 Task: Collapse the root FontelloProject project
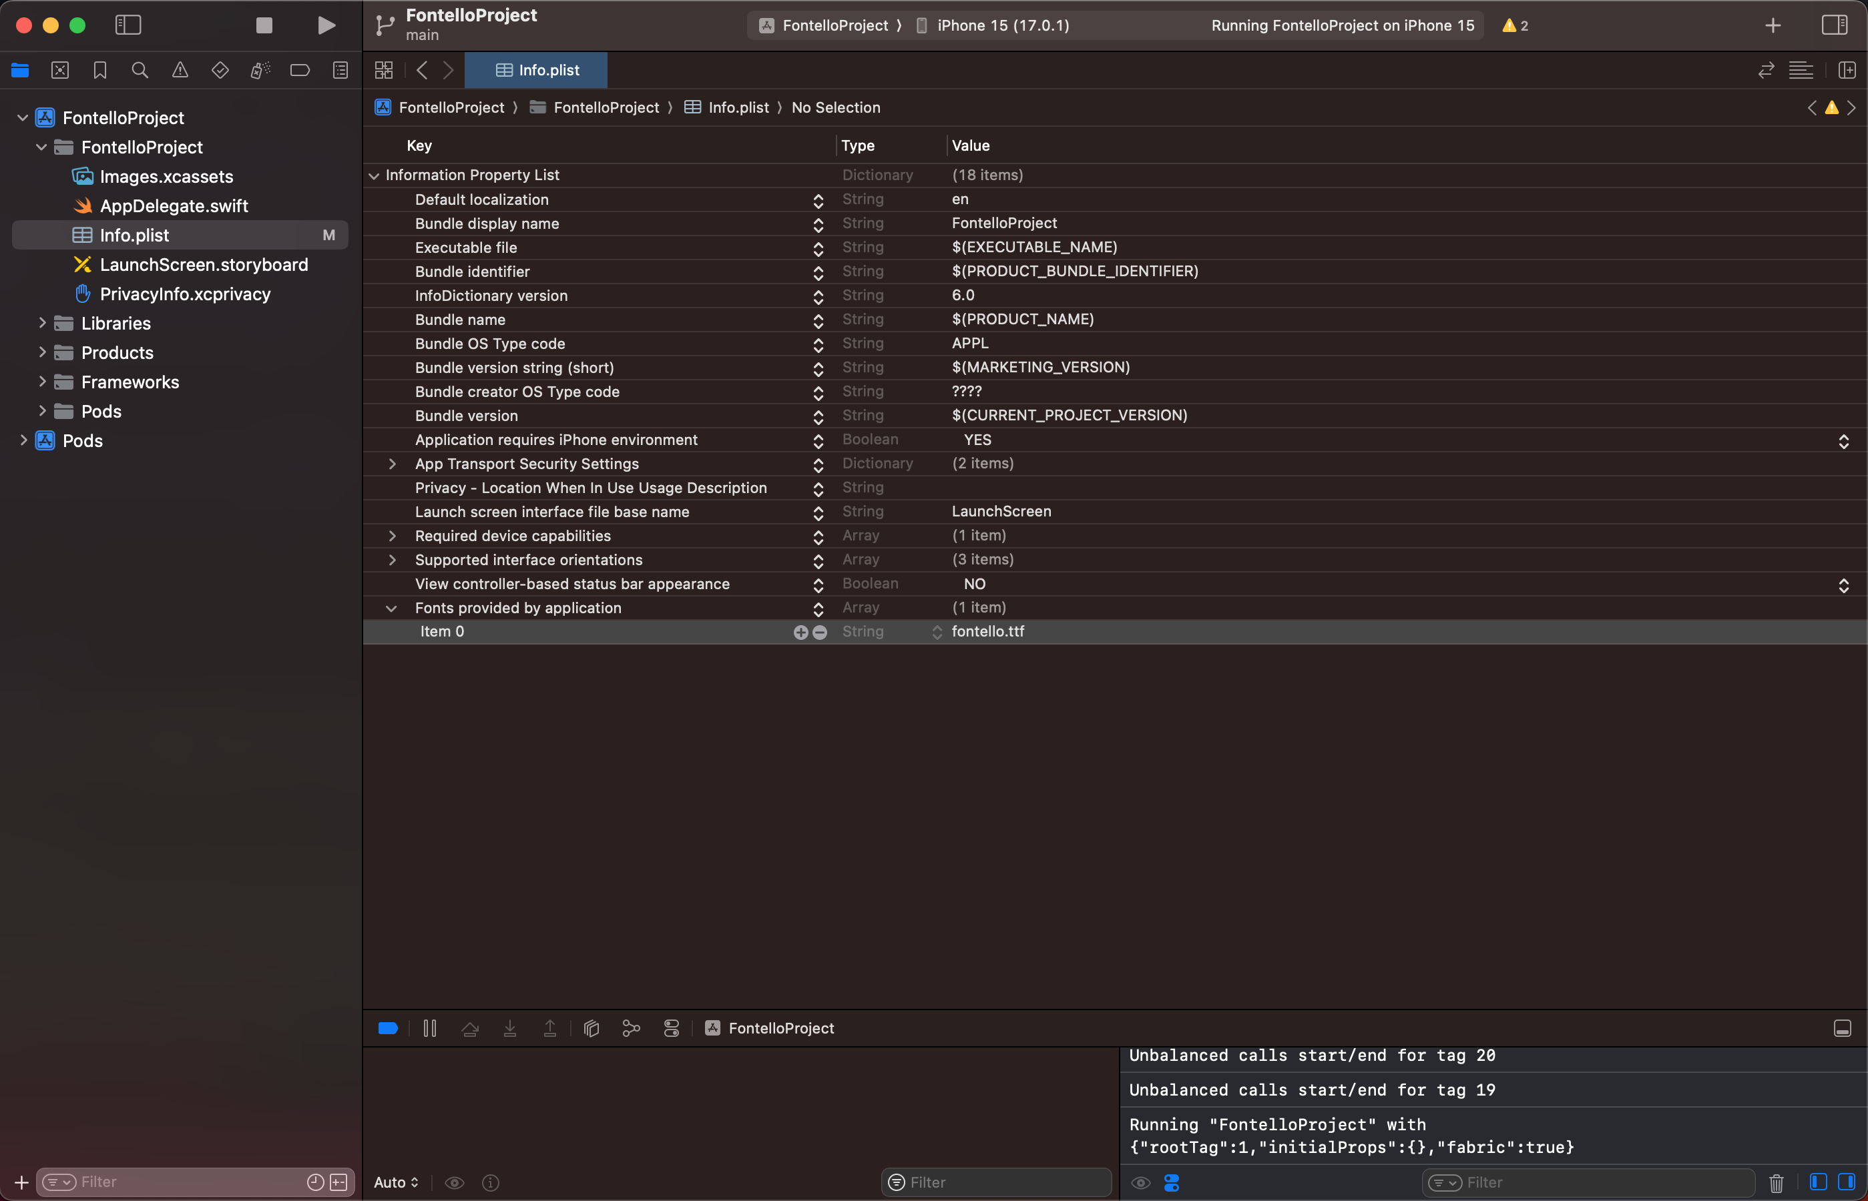pos(23,117)
